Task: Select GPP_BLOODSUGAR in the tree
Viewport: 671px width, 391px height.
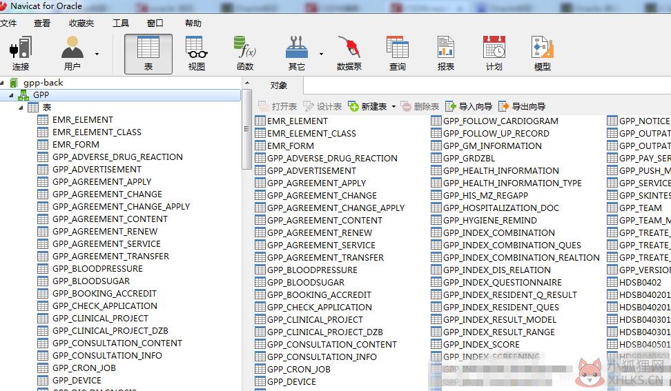Action: pyautogui.click(x=91, y=281)
